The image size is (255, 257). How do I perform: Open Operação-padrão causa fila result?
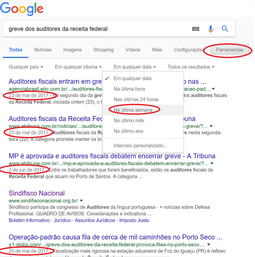(116, 237)
